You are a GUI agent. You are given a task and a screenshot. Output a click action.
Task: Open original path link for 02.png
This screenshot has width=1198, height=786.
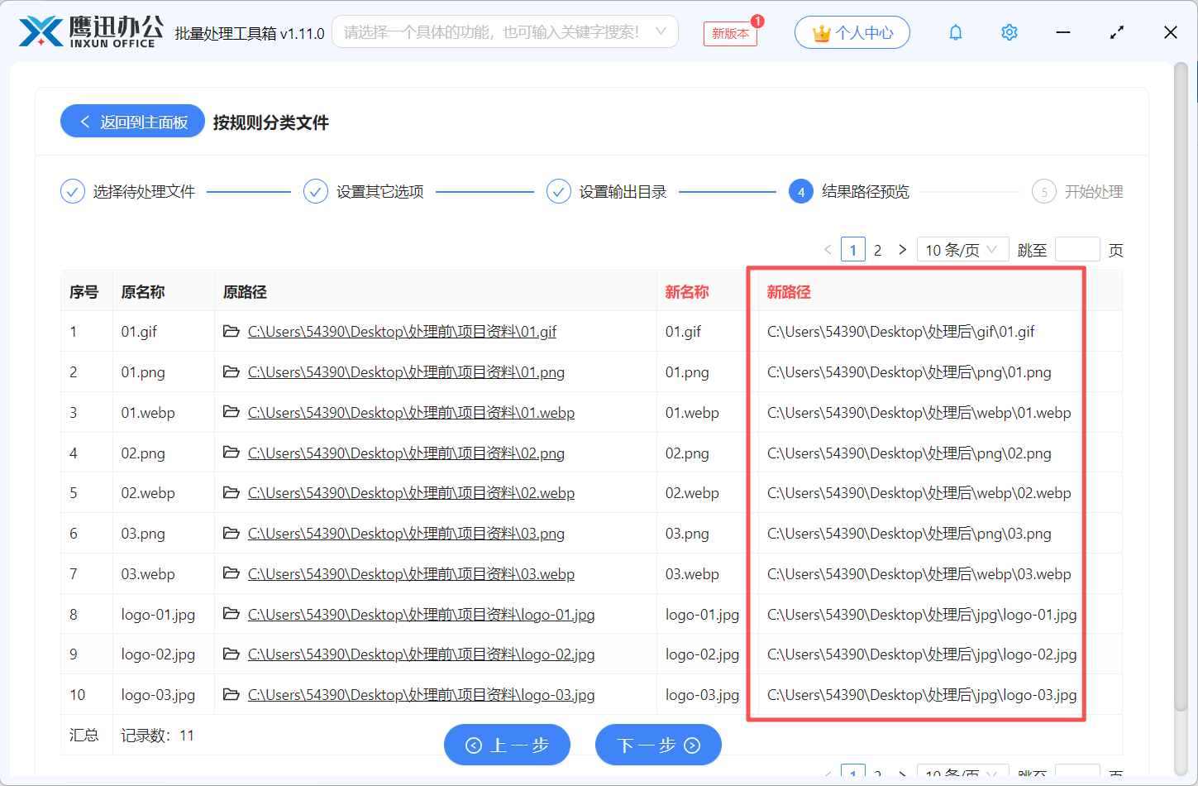(x=406, y=453)
